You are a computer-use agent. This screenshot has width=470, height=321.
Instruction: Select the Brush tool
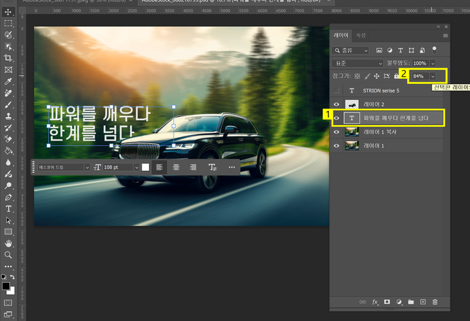coord(8,104)
